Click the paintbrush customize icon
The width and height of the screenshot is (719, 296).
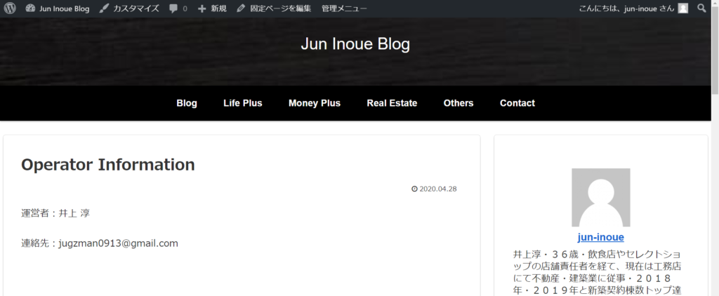point(104,8)
